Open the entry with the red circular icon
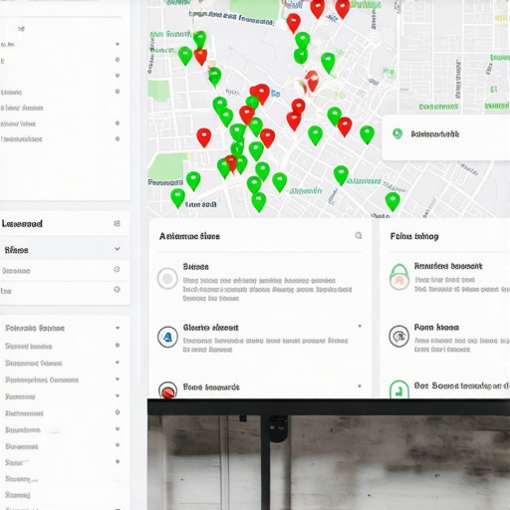The width and height of the screenshot is (510, 510). coord(167,389)
